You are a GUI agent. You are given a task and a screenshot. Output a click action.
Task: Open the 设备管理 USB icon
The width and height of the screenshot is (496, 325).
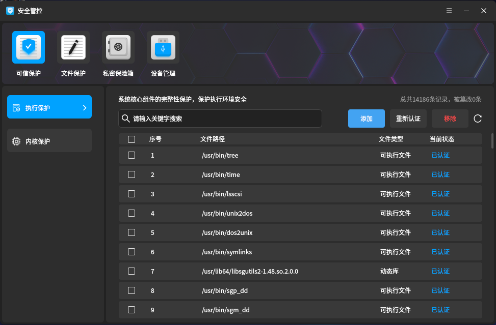tap(163, 47)
